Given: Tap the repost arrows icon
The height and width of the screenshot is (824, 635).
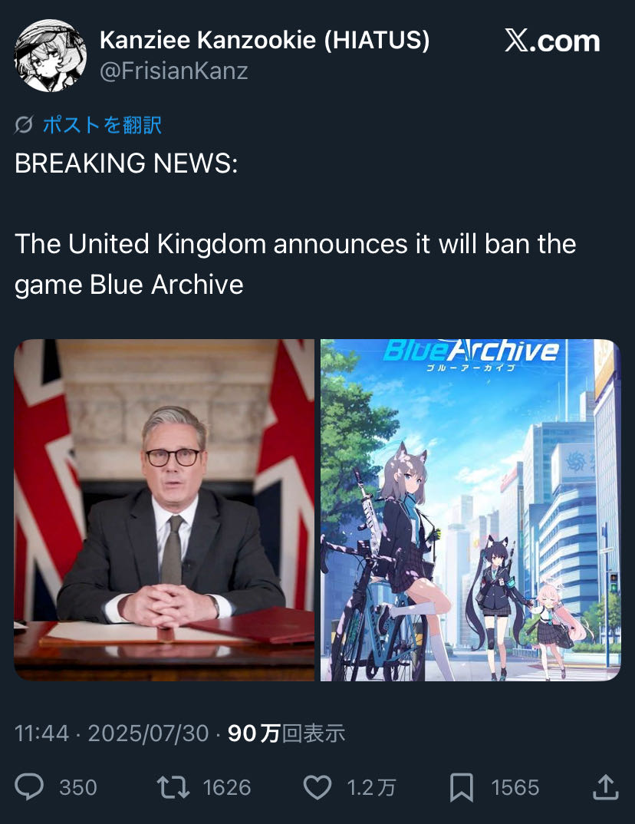Looking at the screenshot, I should tap(173, 787).
